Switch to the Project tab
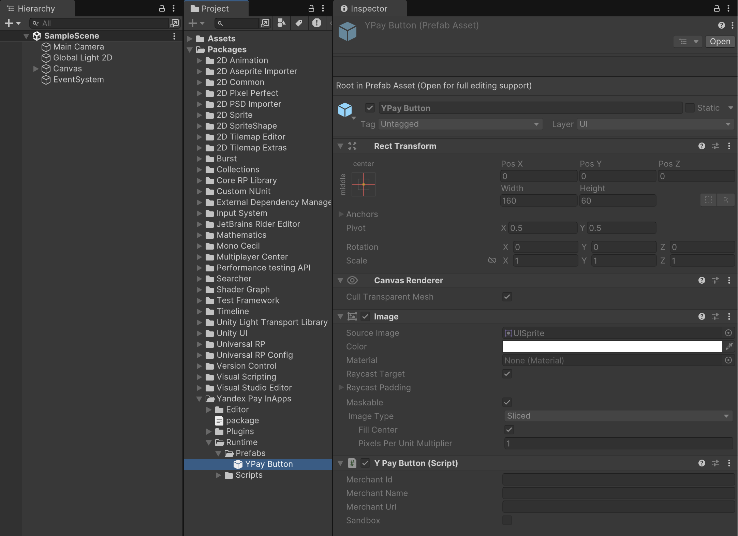 [216, 9]
